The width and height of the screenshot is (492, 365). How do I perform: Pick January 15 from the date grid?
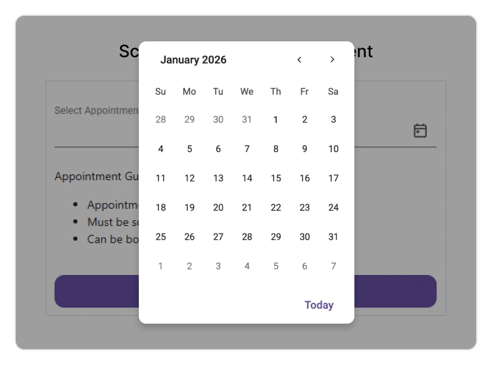click(275, 178)
